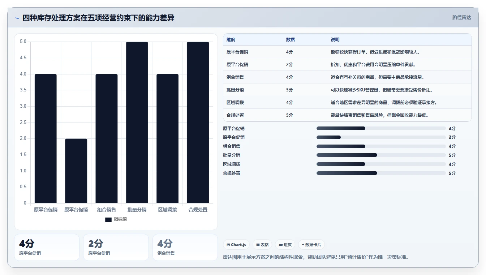Click the 进度 chip icon
Image resolution: width=486 pixels, height=275 pixels.
tap(281, 245)
